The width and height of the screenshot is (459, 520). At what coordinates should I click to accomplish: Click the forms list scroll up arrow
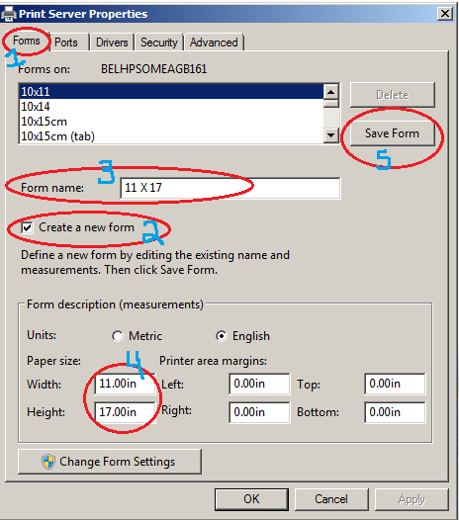[x=330, y=92]
